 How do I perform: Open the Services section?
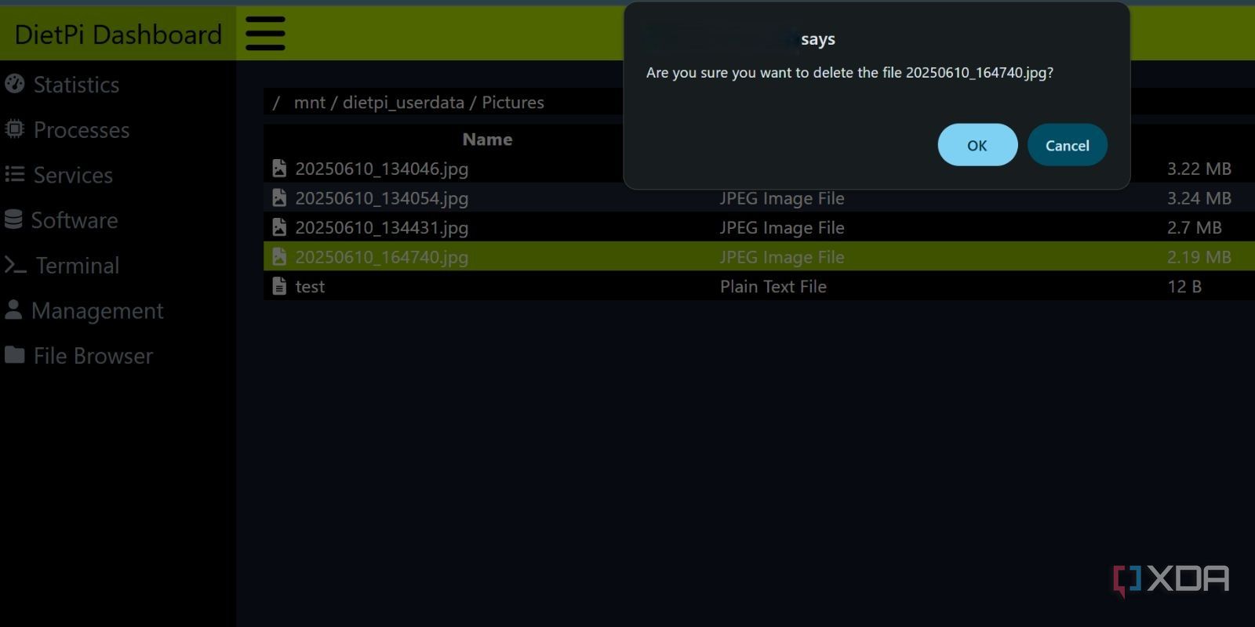(73, 176)
